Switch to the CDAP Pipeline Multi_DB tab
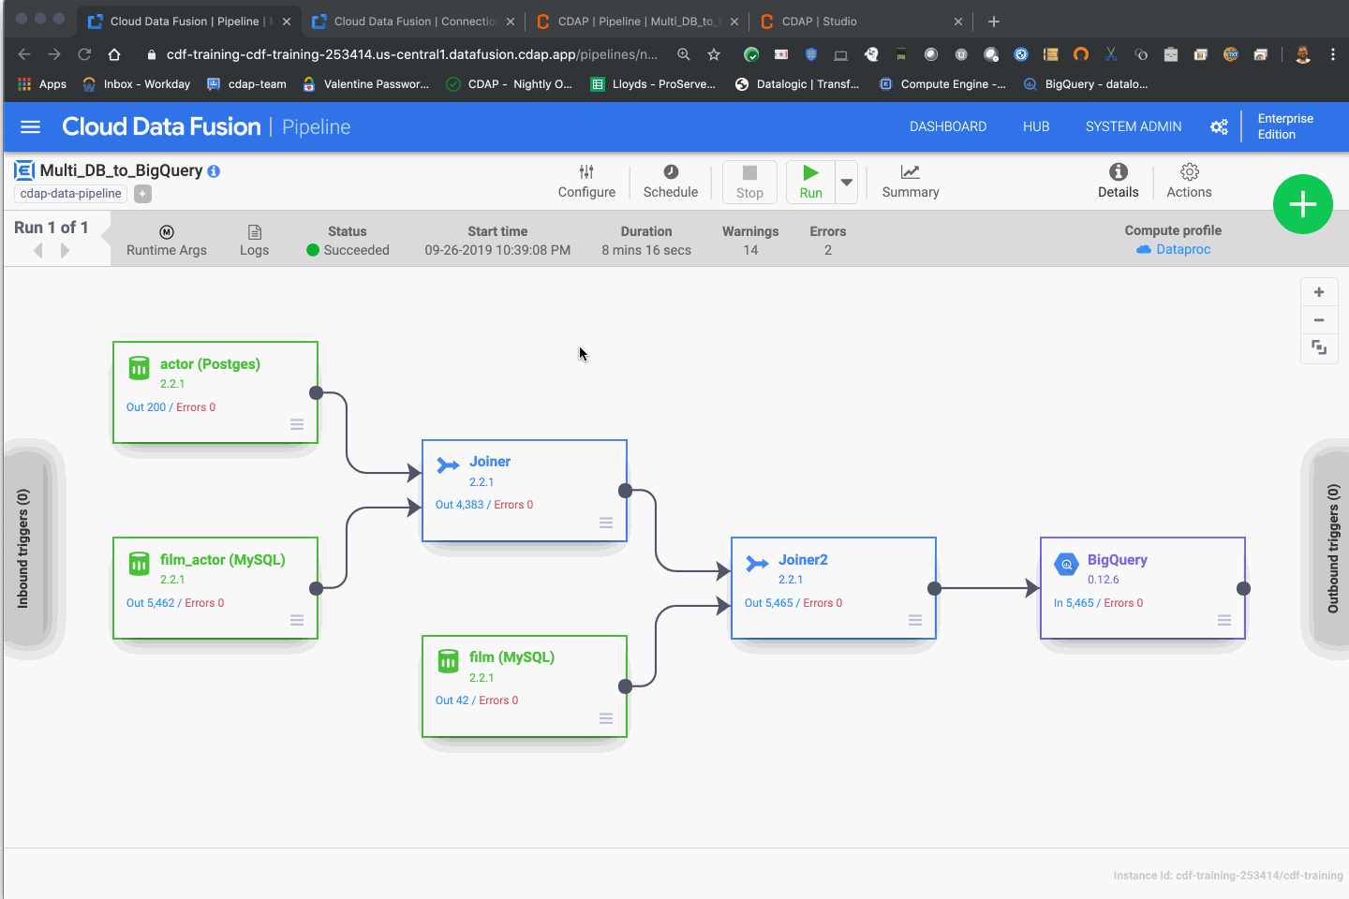This screenshot has width=1349, height=899. pos(637,22)
